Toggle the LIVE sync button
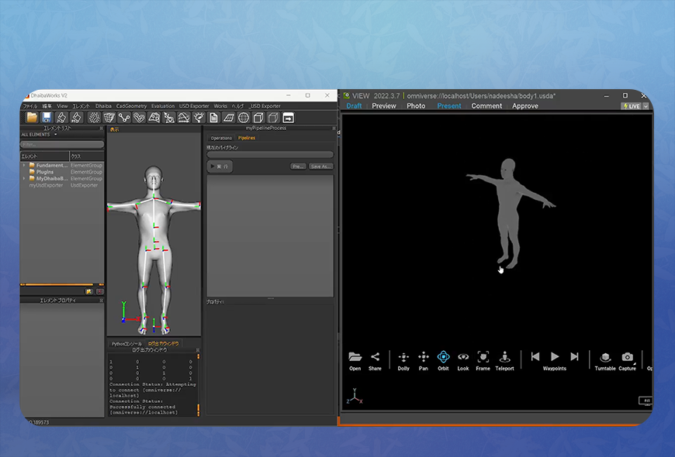The height and width of the screenshot is (457, 675). tap(631, 106)
